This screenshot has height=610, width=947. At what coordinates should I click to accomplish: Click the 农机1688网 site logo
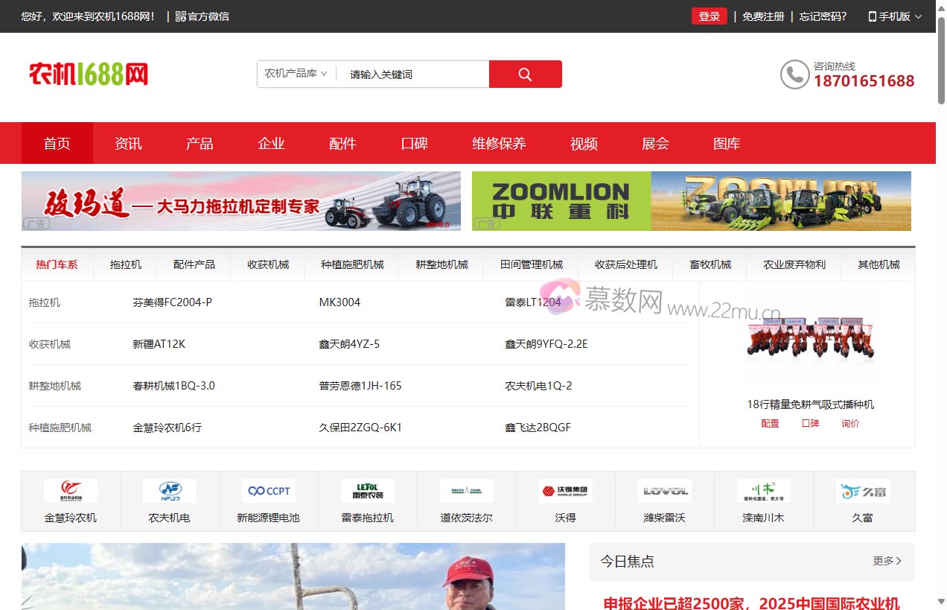[x=88, y=74]
